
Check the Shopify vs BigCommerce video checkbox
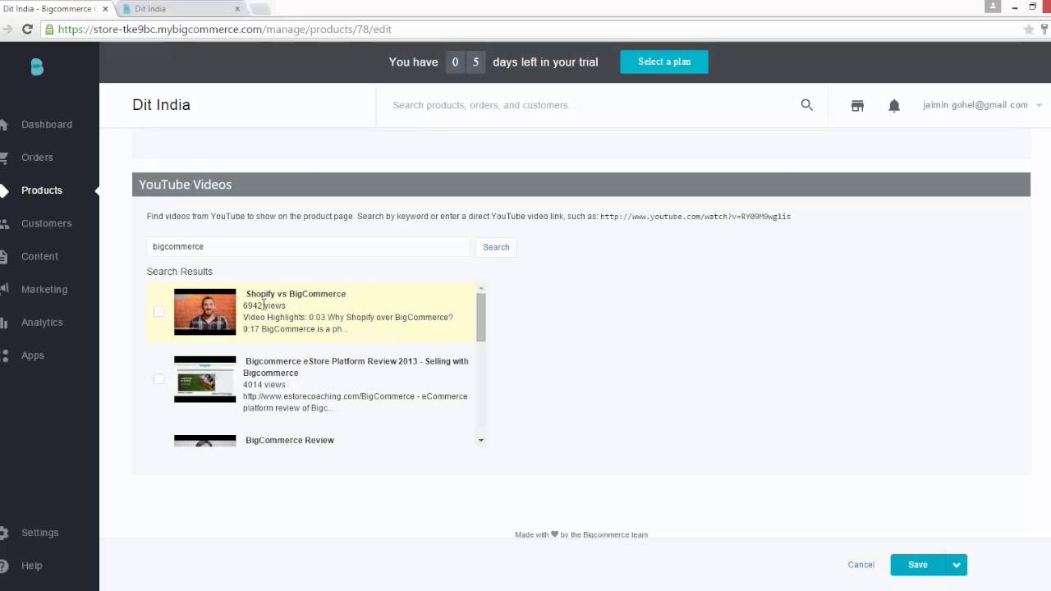coord(158,312)
